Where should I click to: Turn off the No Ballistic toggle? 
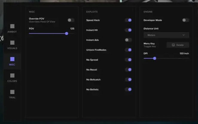[x=128, y=89]
